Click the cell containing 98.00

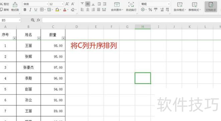tap(53, 46)
